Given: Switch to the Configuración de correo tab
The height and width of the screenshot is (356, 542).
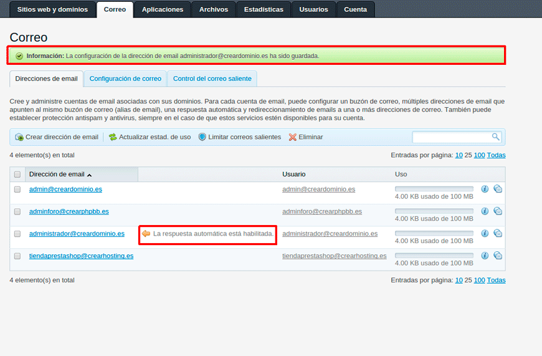Looking at the screenshot, I should (125, 79).
